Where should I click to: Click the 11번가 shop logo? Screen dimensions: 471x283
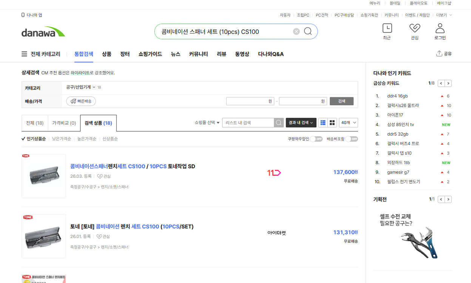click(x=274, y=173)
